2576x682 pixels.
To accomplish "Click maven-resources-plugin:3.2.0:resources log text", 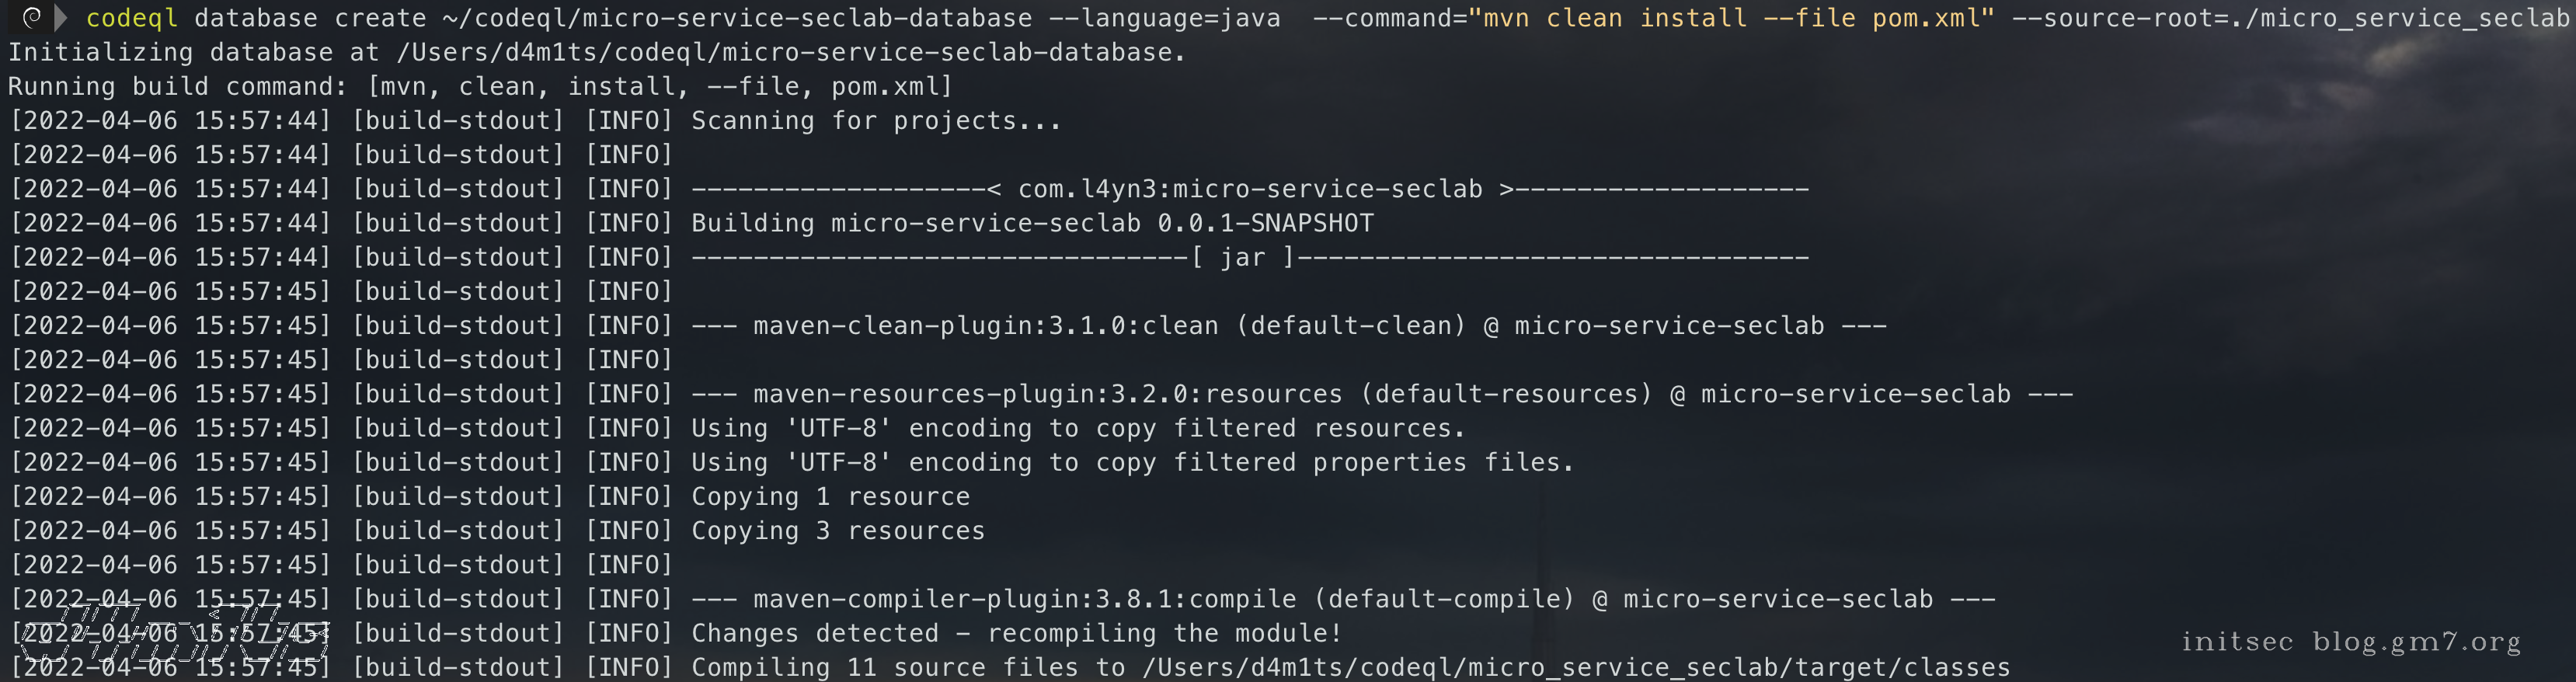I will pyautogui.click(x=1047, y=394).
